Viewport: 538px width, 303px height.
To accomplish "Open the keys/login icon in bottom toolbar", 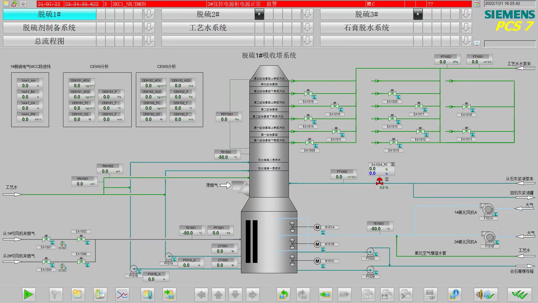I will pos(55,294).
